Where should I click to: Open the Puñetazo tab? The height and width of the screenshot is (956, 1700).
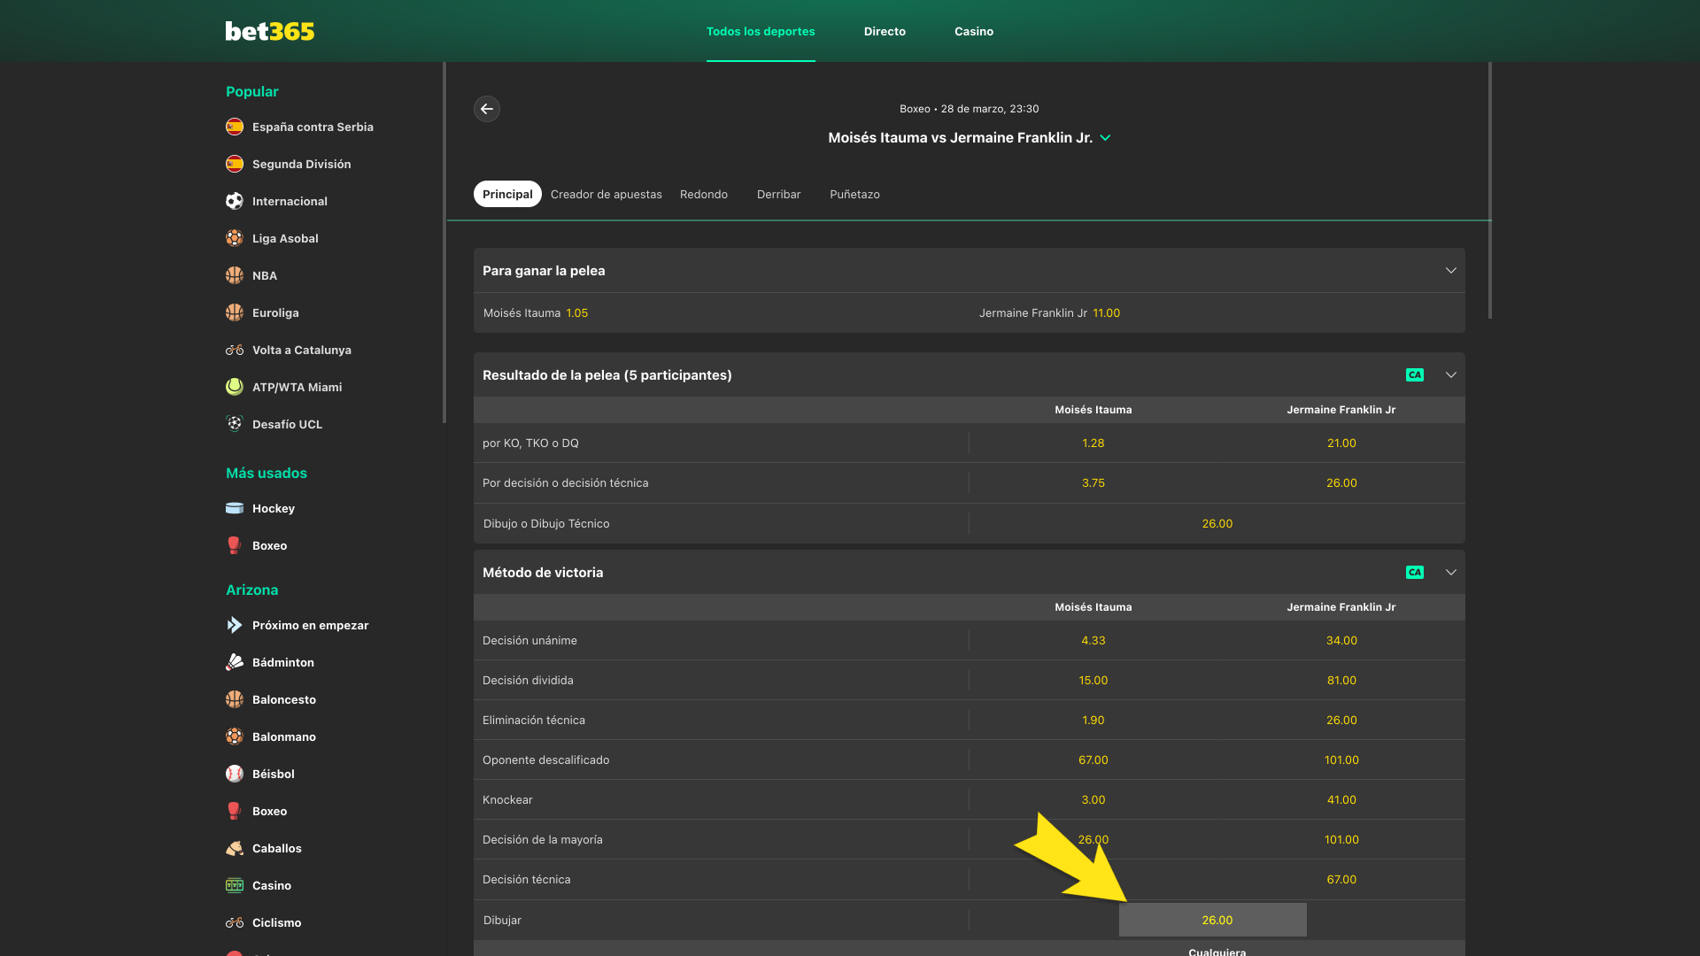tap(854, 194)
